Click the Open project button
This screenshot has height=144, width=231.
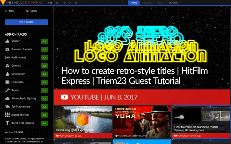click(x=32, y=11)
